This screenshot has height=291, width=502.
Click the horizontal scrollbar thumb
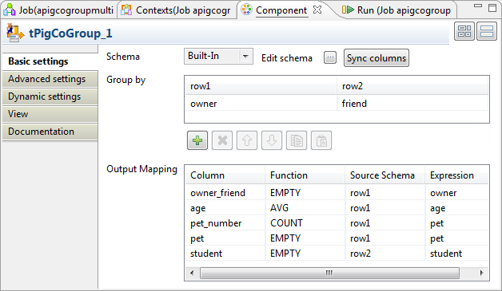coord(329,273)
